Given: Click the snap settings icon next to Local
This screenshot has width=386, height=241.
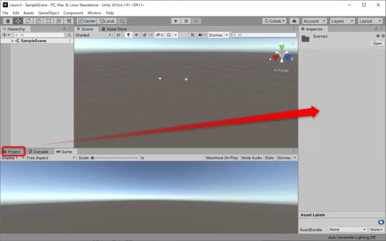Looking at the screenshot, I should pos(122,21).
